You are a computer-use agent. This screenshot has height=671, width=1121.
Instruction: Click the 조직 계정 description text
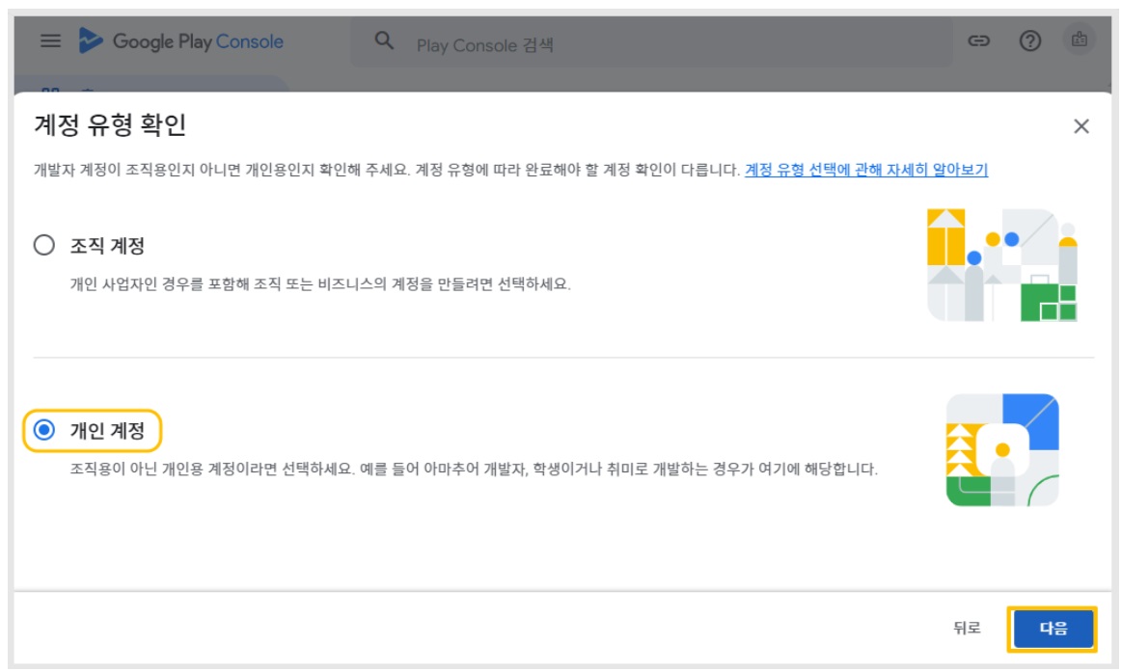[320, 284]
